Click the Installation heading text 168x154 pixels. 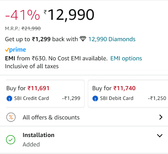(x=38, y=135)
